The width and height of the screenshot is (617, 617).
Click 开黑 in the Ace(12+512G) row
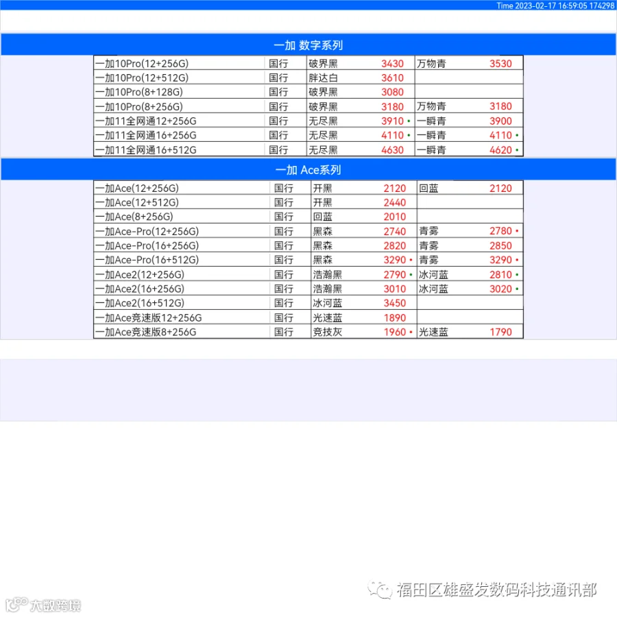[x=322, y=202]
